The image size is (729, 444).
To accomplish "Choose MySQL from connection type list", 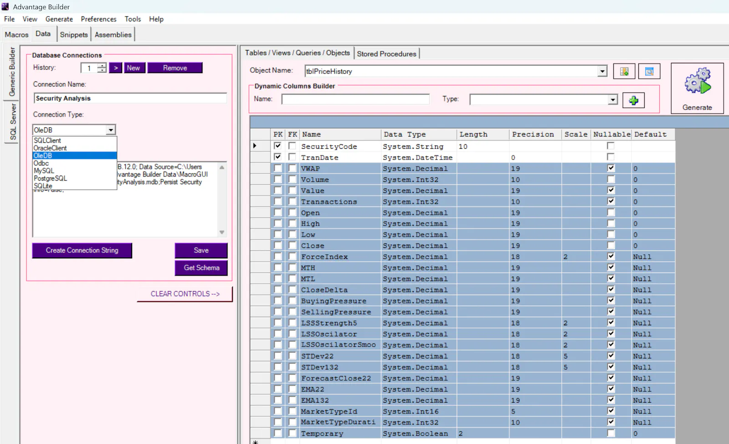I will click(75, 171).
